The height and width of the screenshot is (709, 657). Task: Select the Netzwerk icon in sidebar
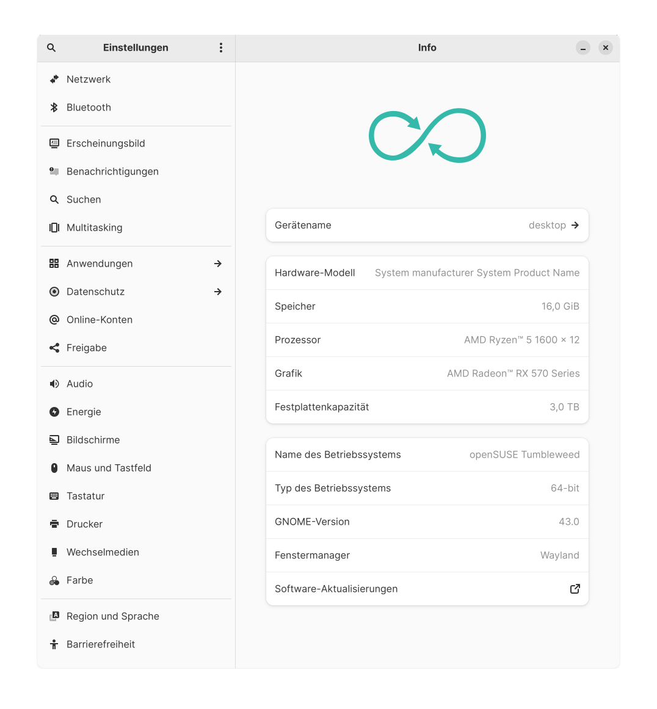[x=54, y=79]
